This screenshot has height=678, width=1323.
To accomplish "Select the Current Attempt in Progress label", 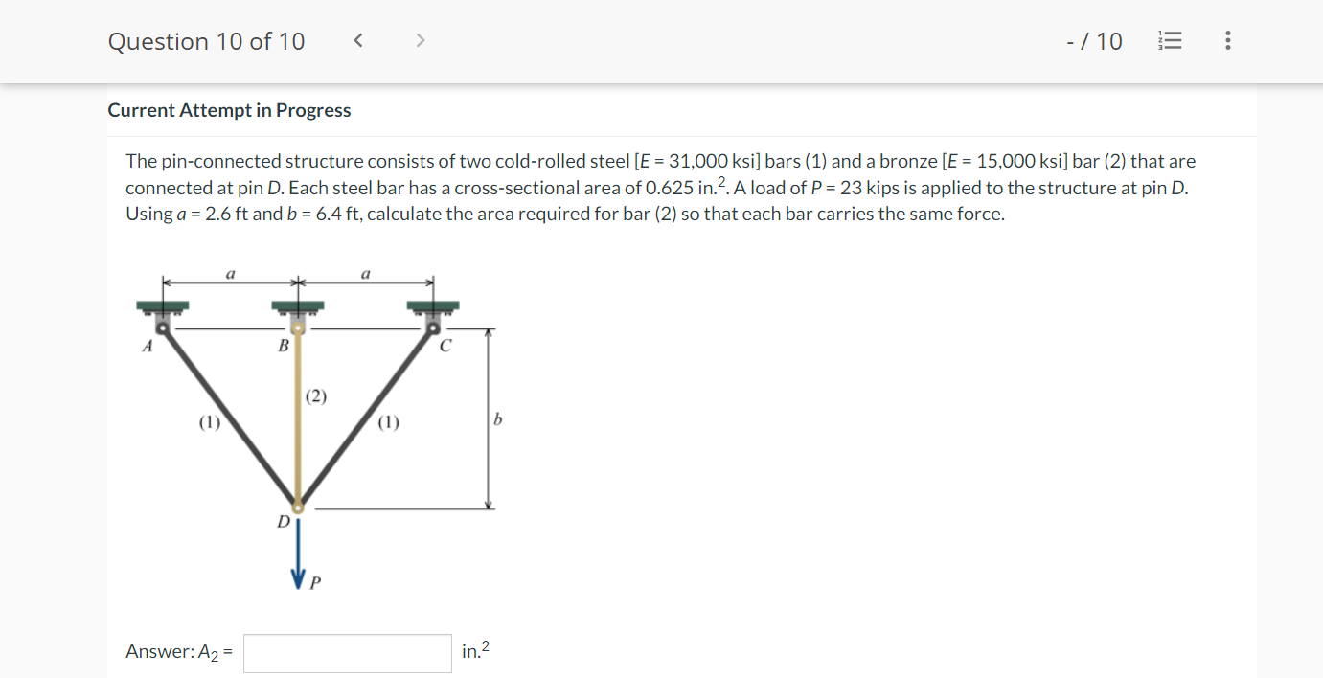I will [229, 110].
